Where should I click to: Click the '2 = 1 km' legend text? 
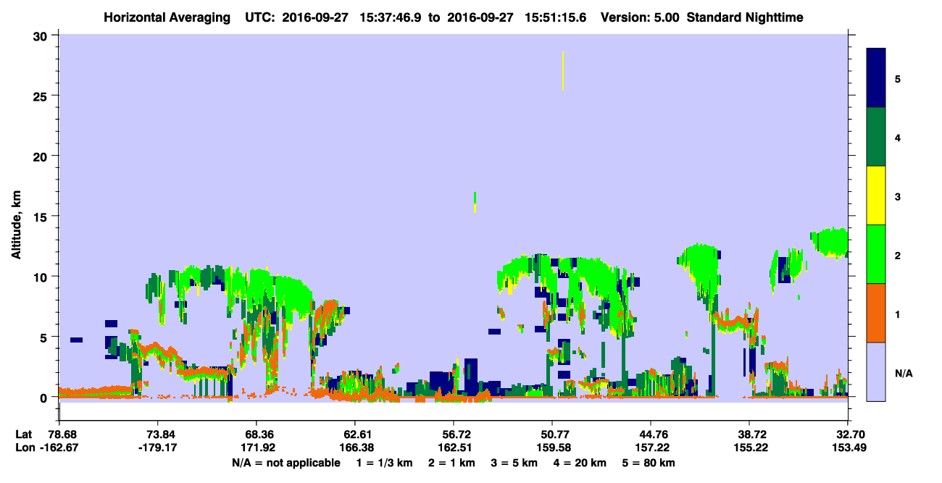tap(451, 463)
